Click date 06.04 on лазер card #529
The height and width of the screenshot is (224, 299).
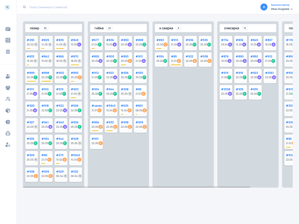pos(59,176)
